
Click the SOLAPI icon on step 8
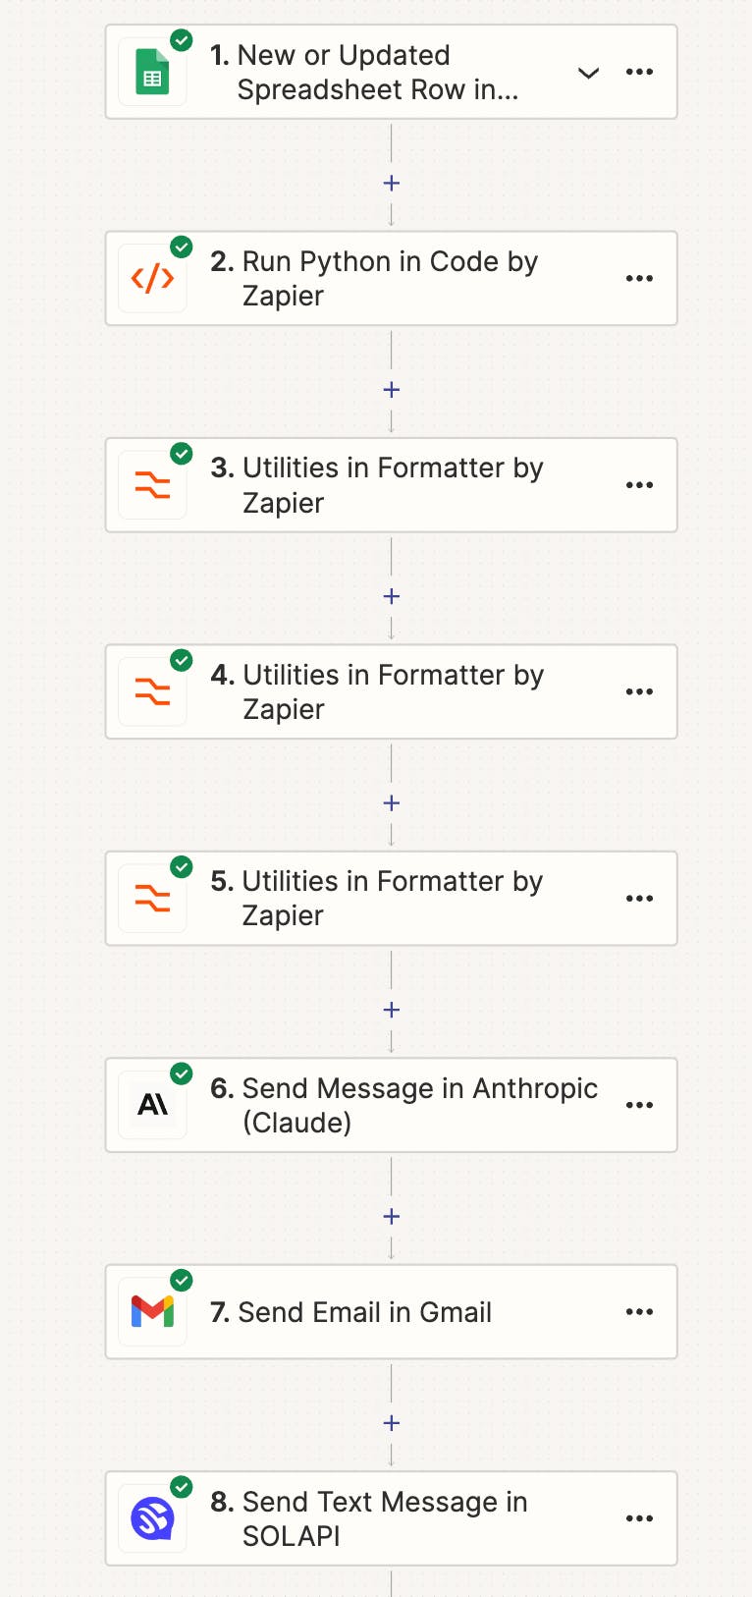point(152,1518)
